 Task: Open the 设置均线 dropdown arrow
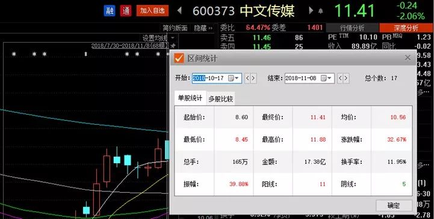172,38
